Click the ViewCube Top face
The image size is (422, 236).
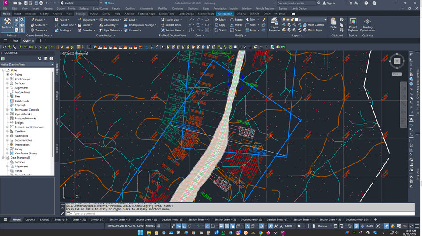click(x=397, y=61)
